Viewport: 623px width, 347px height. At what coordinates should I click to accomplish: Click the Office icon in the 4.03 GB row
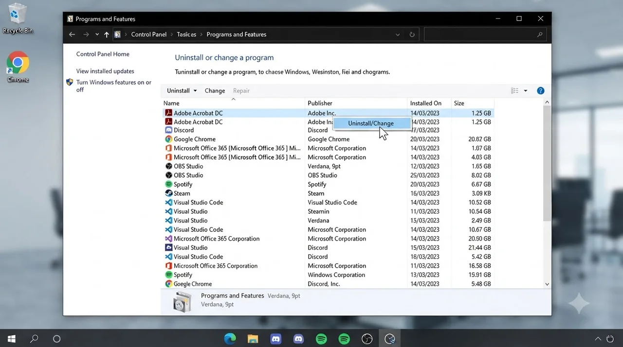(x=169, y=157)
